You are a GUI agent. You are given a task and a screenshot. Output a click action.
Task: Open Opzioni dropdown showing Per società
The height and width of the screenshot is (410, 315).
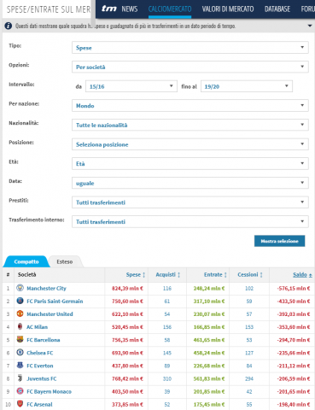click(190, 67)
